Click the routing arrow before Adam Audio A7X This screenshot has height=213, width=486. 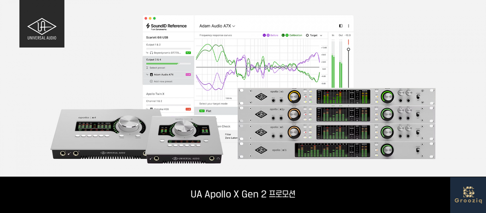(x=147, y=74)
